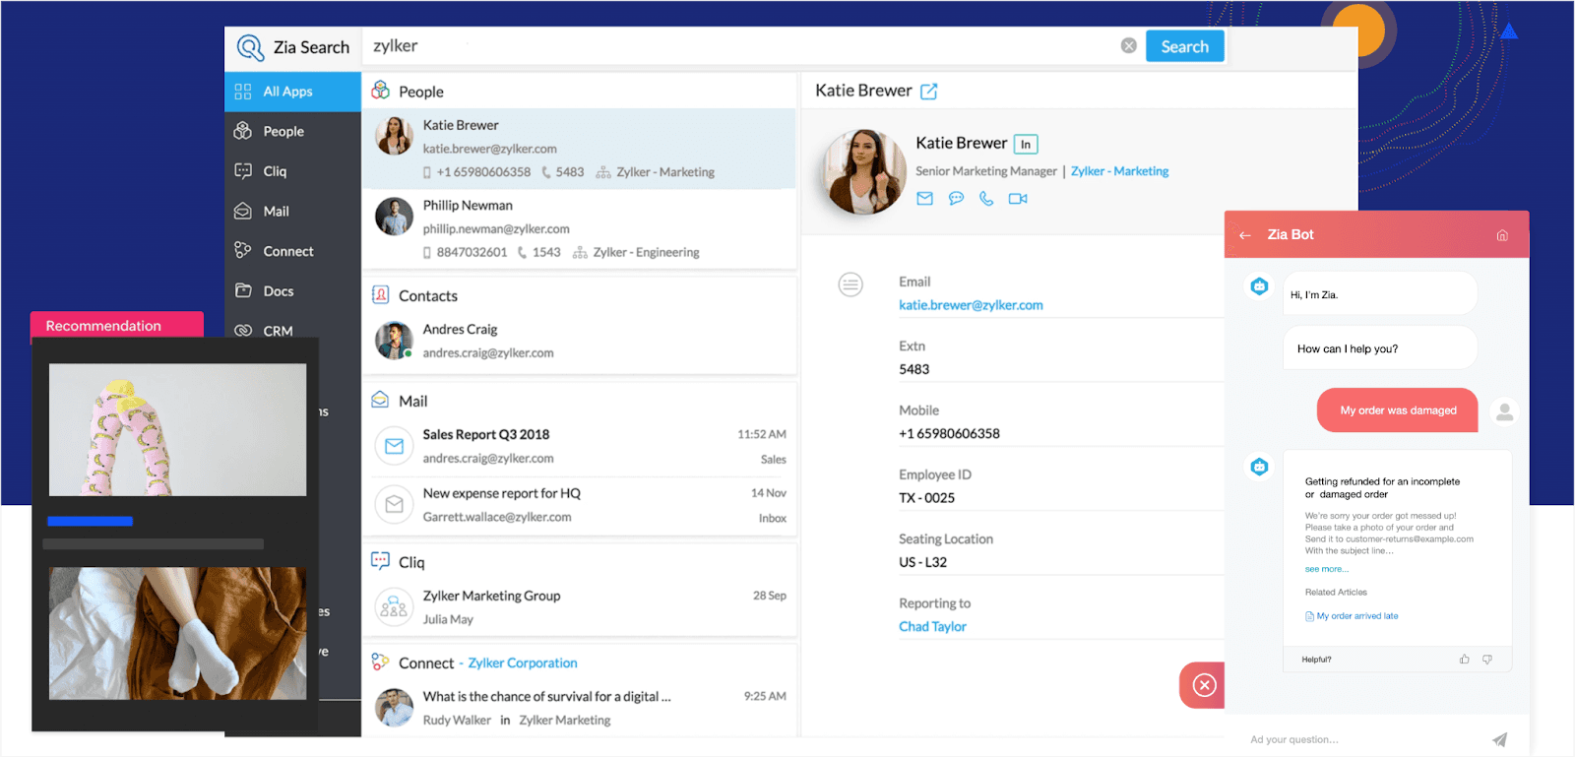Open the Andres Craig contact result
1575x757 pixels.
[x=579, y=341]
